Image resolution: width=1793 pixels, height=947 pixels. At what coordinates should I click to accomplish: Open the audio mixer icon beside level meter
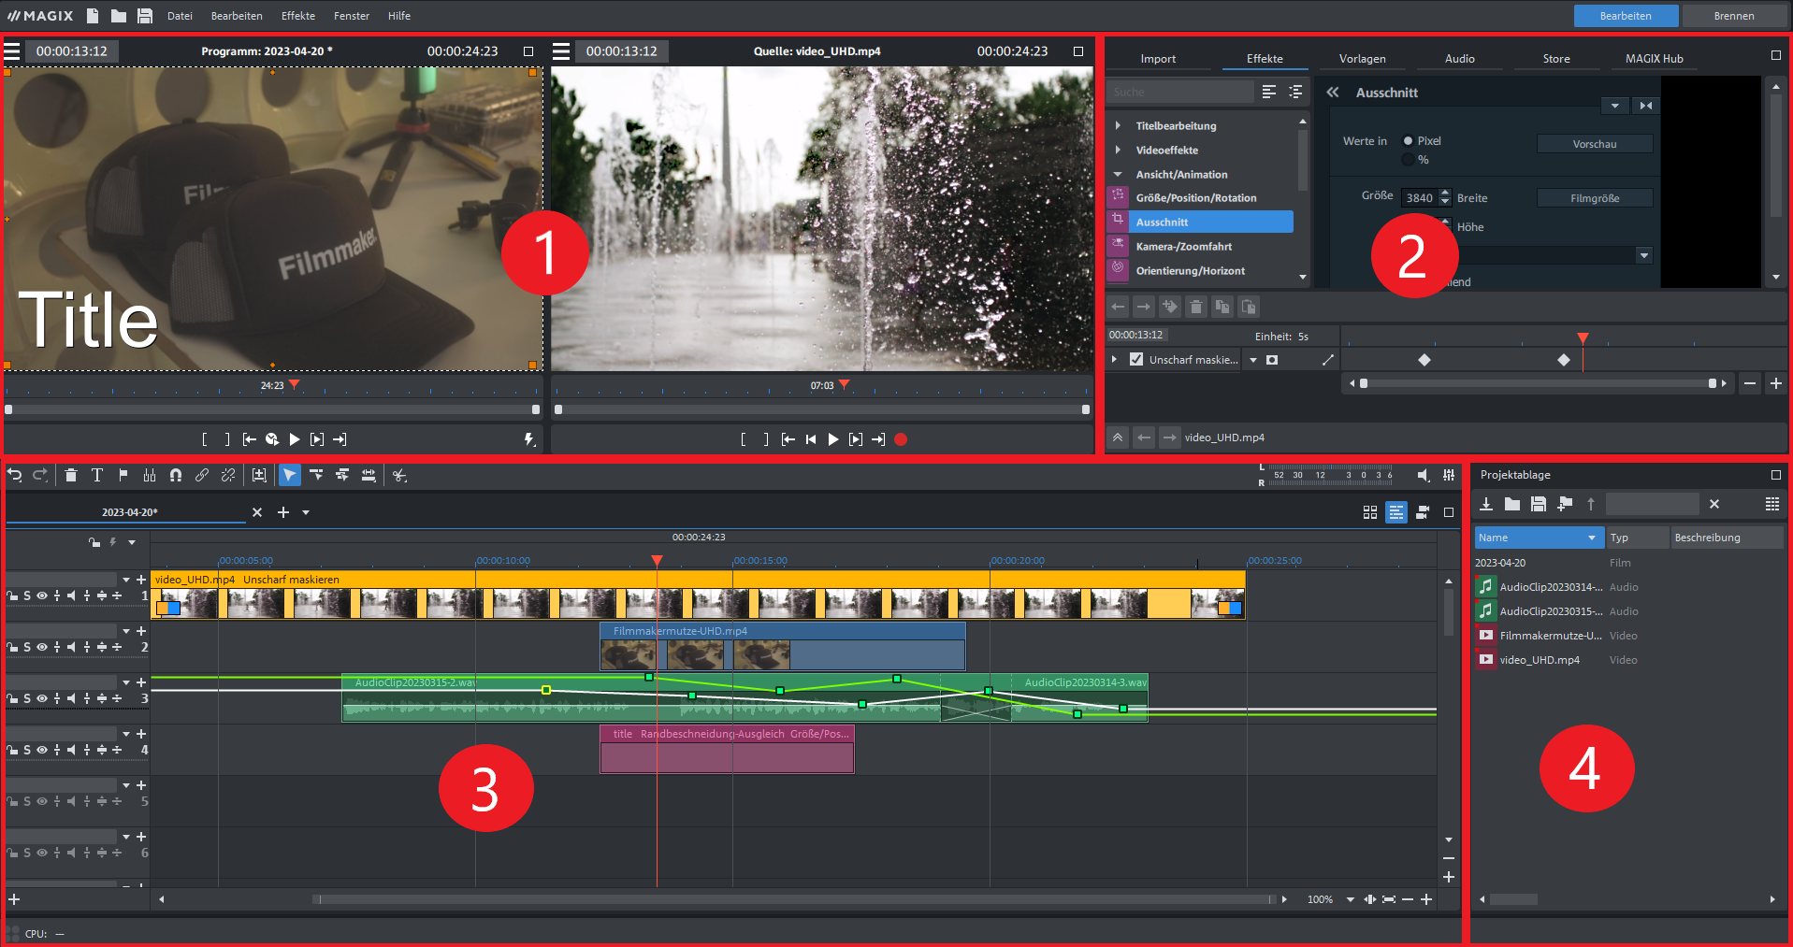click(1449, 476)
